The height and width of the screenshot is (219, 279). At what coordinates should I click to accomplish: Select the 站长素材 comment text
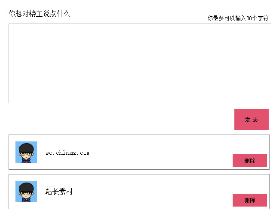click(x=59, y=192)
